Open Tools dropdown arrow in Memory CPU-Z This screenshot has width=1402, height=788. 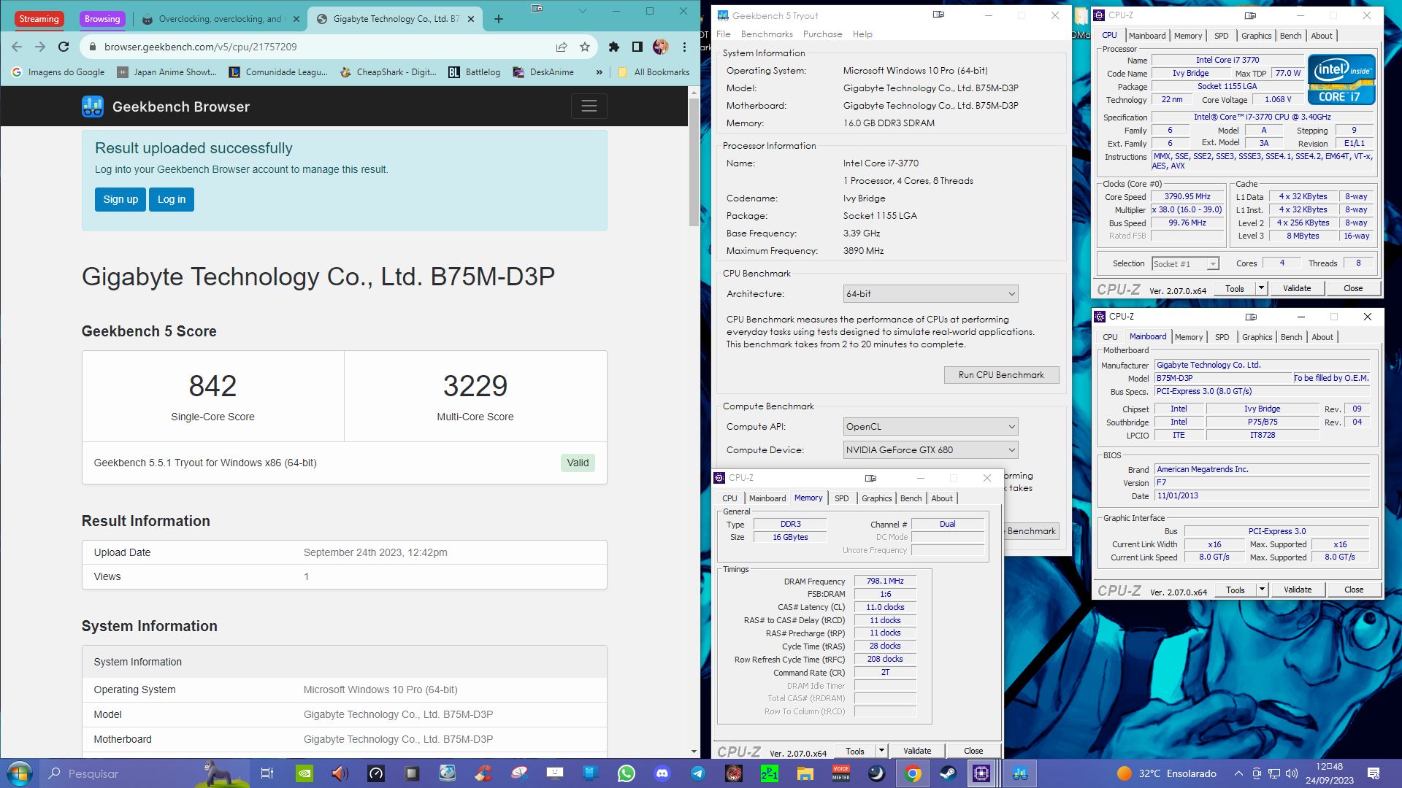(881, 751)
